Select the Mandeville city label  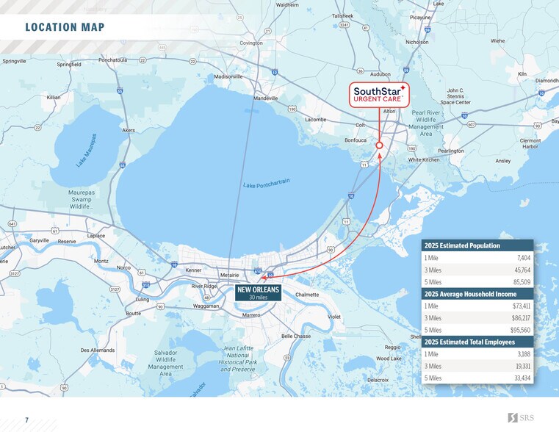coord(265,98)
